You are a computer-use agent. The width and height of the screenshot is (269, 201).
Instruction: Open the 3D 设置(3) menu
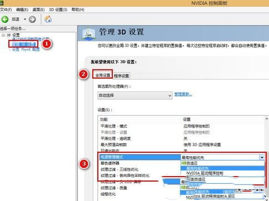(58, 9)
